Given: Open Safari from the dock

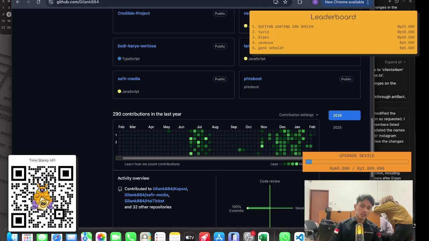Looking at the screenshot, I should tap(57, 237).
